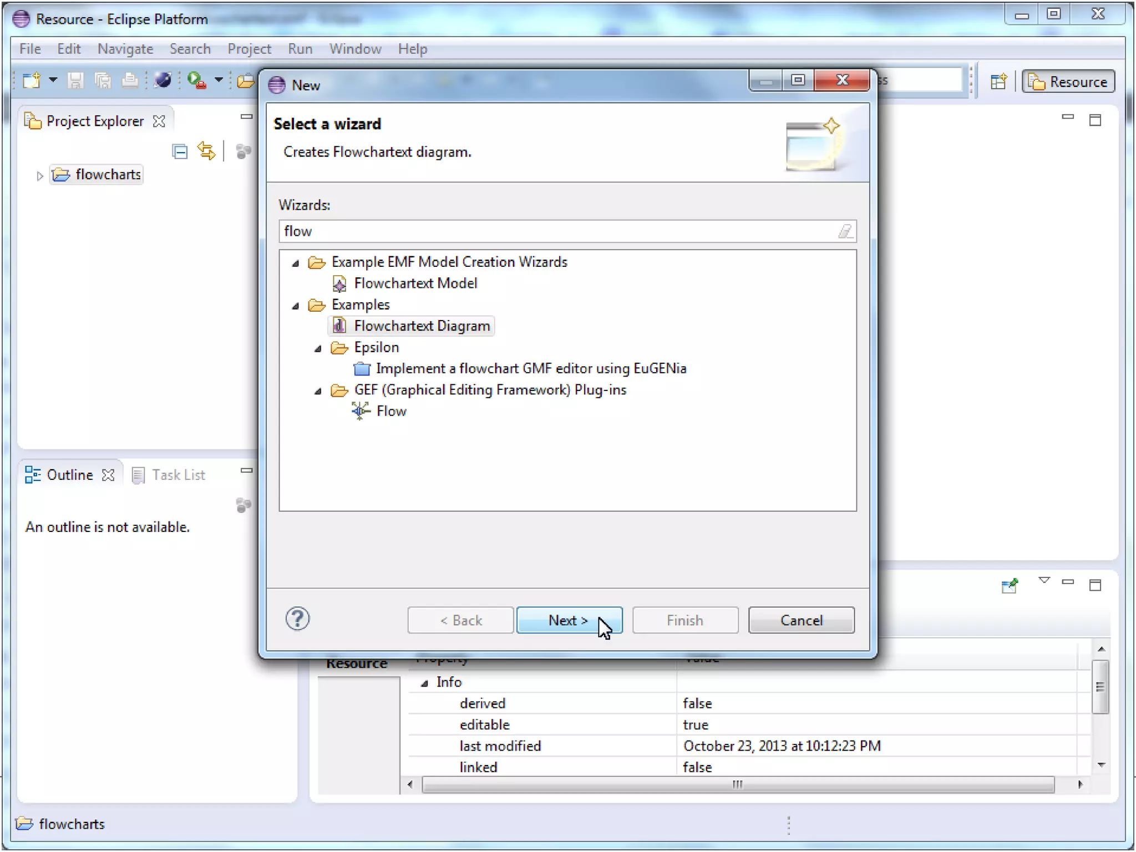Image resolution: width=1136 pixels, height=852 pixels.
Task: Click the horizontal scrollbar in Properties view
Action: (x=737, y=784)
